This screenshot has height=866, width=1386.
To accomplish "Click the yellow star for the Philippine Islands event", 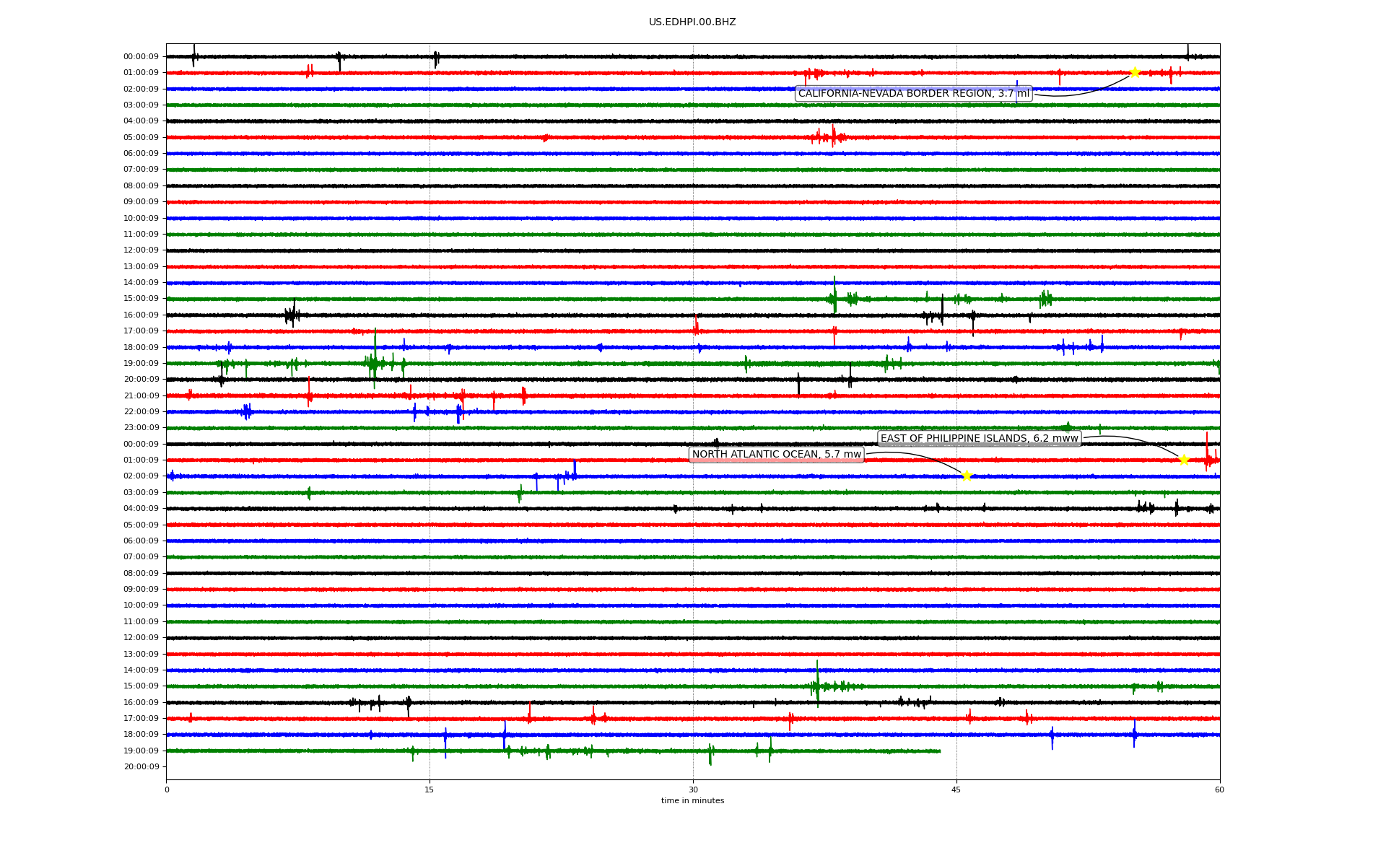I will point(1184,460).
